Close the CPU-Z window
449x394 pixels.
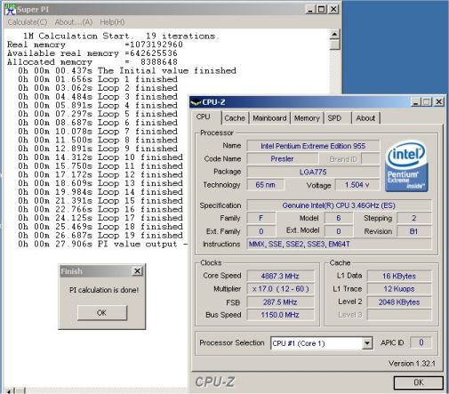pos(438,102)
